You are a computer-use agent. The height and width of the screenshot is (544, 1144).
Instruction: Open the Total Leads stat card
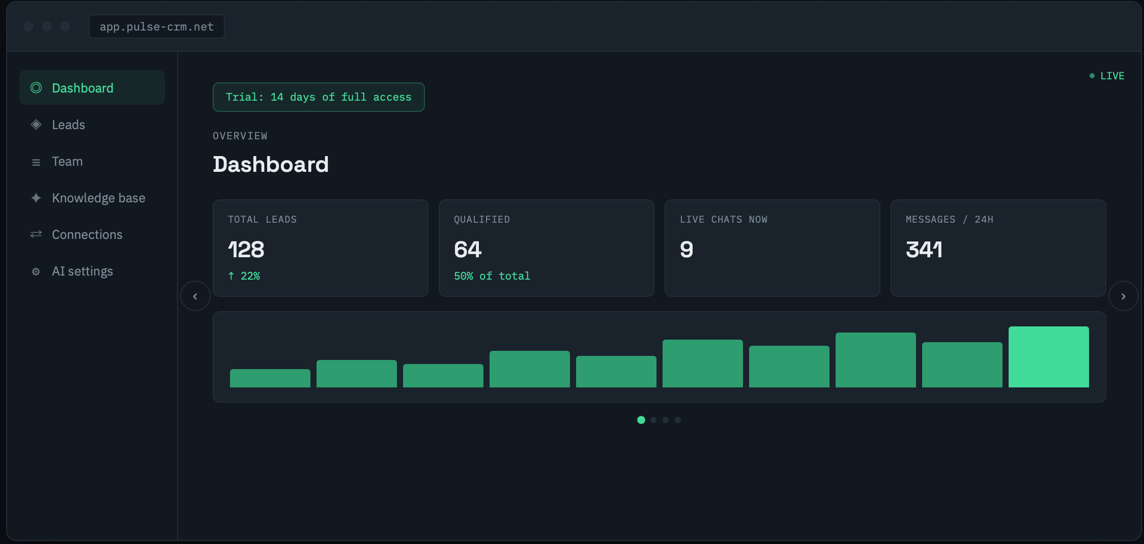point(321,248)
